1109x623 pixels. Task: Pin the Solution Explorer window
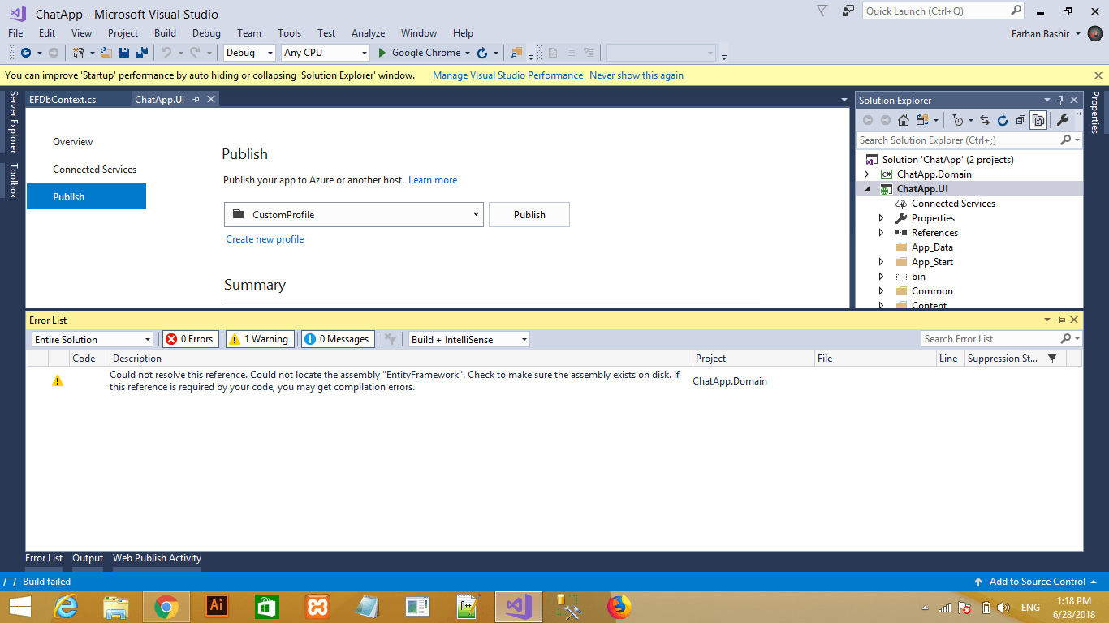1060,100
